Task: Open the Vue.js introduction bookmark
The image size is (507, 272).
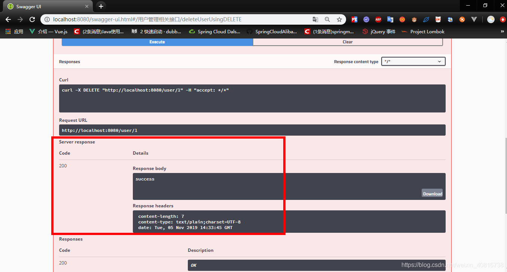Action: pyautogui.click(x=48, y=32)
